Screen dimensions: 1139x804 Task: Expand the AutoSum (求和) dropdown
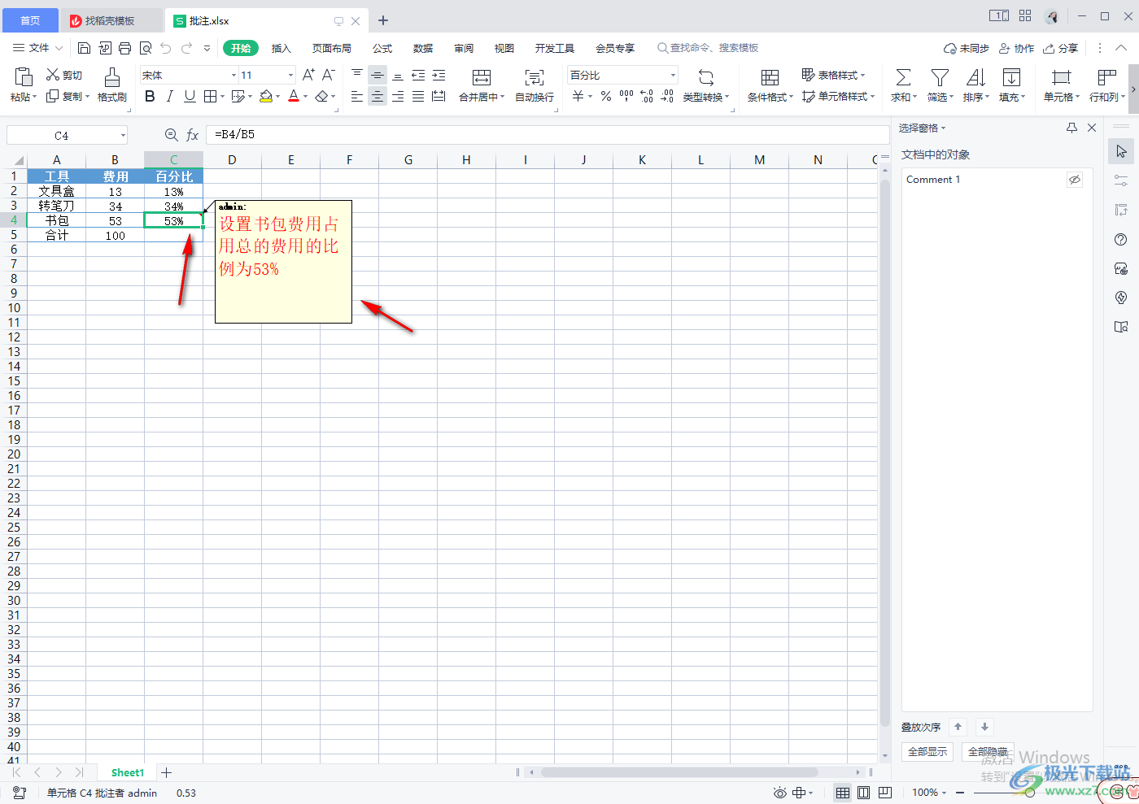(914, 98)
